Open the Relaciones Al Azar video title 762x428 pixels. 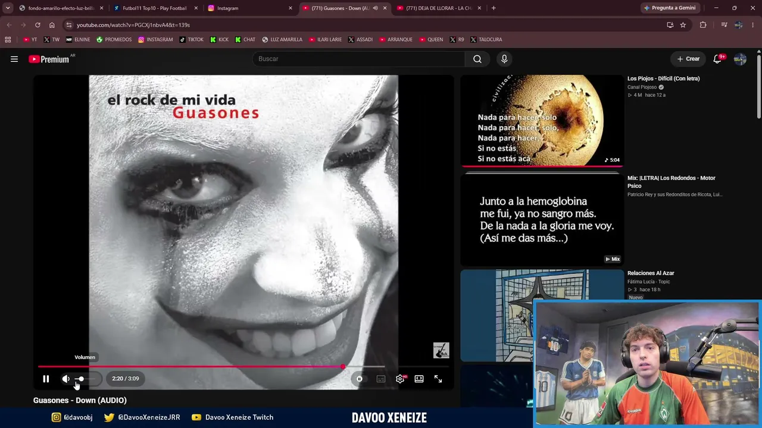click(651, 273)
